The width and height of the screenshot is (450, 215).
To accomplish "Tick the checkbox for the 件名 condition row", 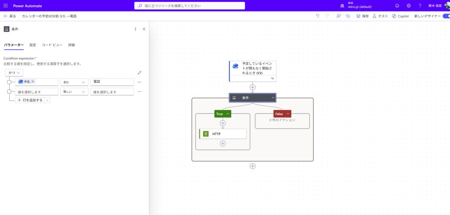I will click(x=9, y=82).
